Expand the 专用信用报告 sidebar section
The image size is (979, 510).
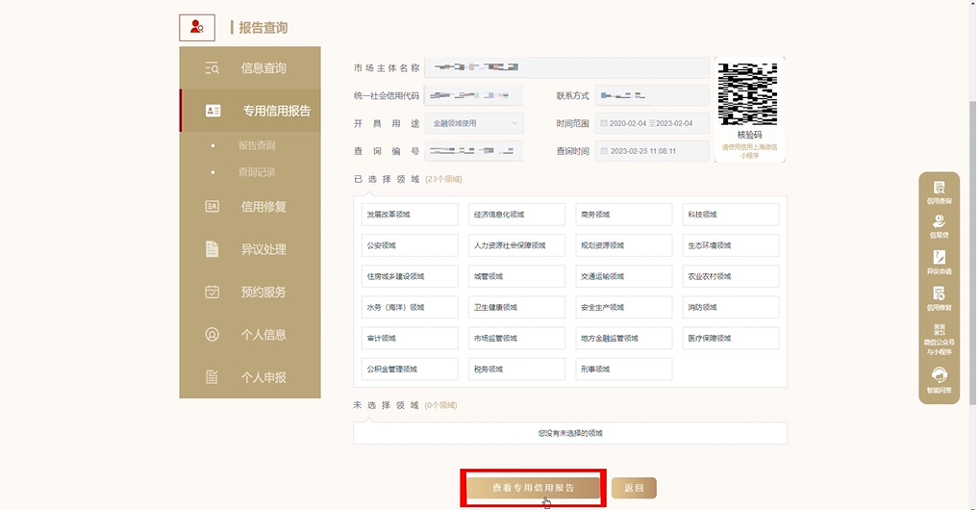(250, 111)
